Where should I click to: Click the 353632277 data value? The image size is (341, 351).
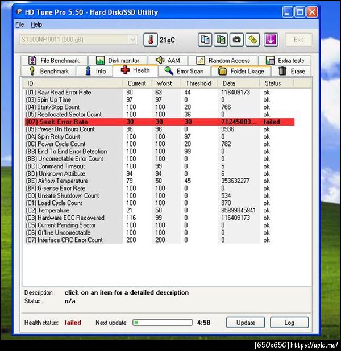[x=235, y=181]
